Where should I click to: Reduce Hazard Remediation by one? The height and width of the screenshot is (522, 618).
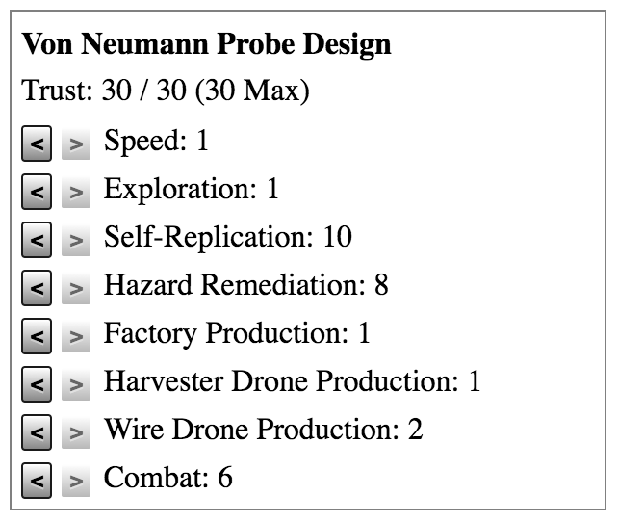36,287
